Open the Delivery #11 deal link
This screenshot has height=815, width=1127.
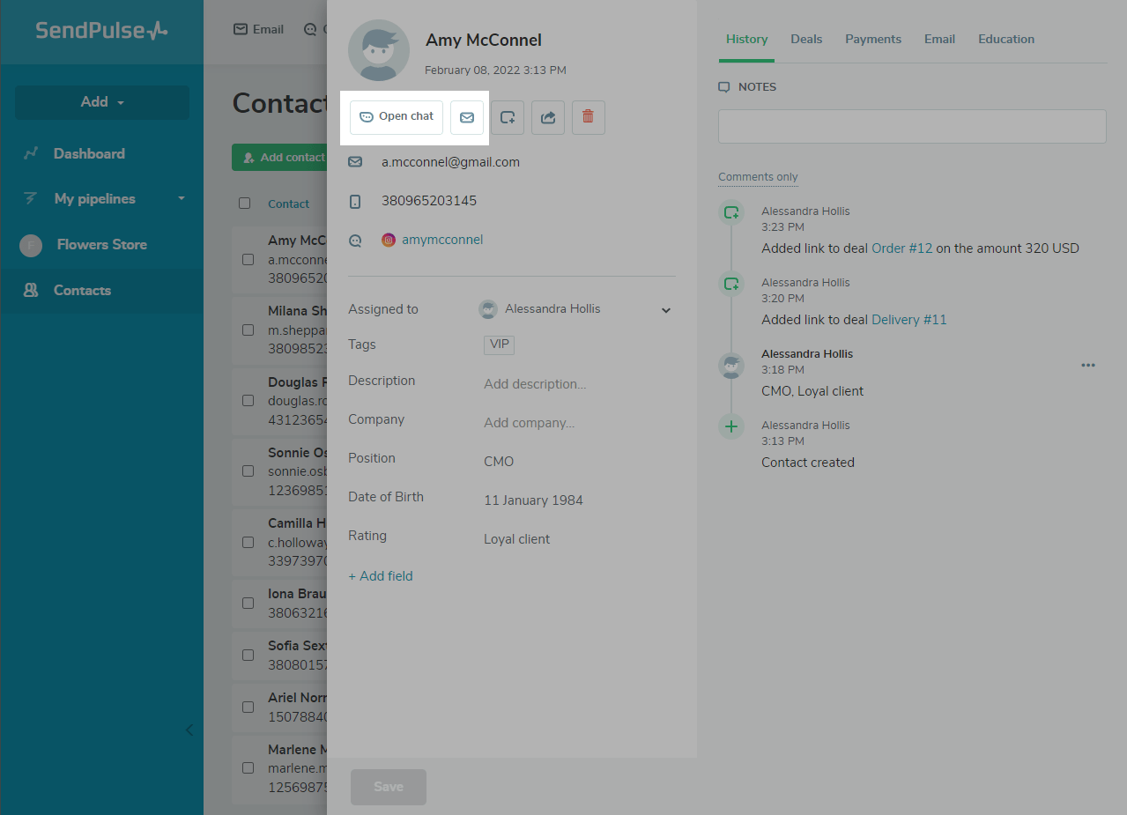(x=908, y=320)
